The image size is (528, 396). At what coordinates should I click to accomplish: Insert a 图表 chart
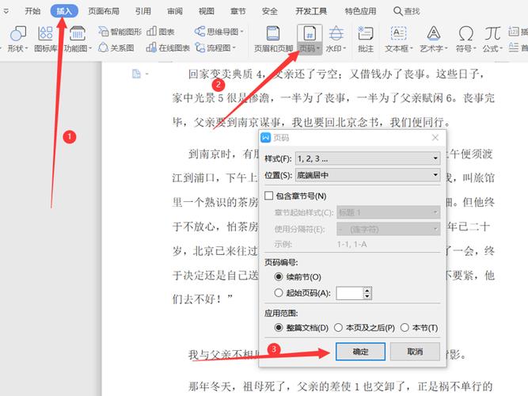point(161,32)
